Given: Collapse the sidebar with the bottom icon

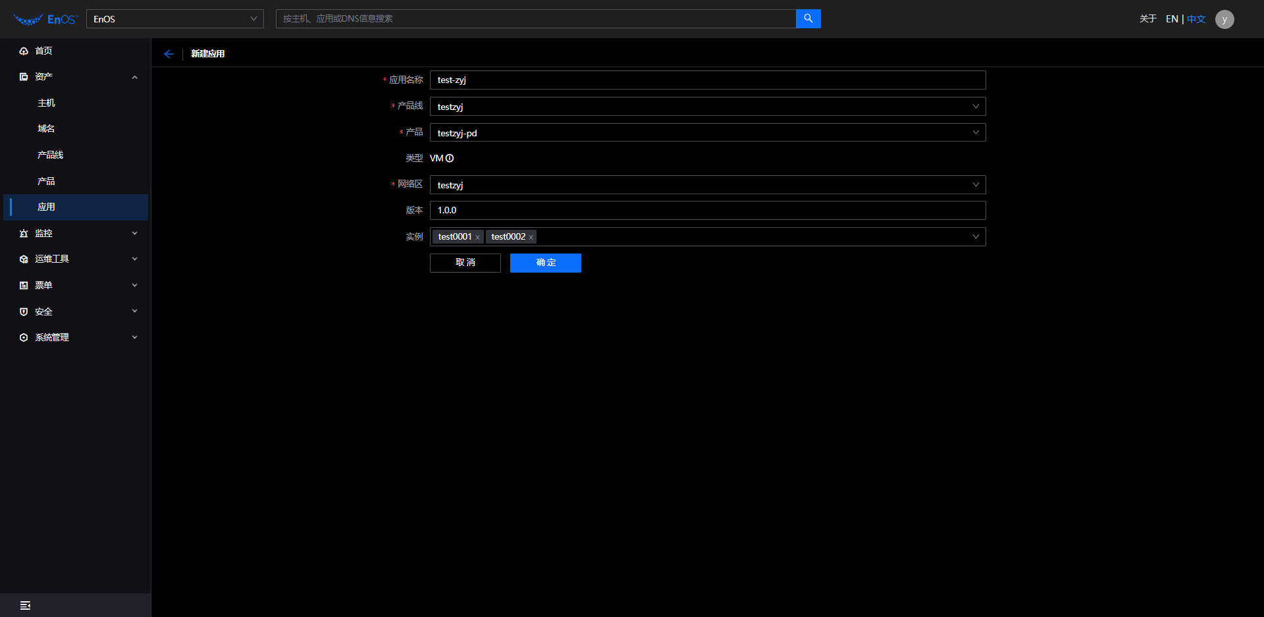Looking at the screenshot, I should pos(25,605).
